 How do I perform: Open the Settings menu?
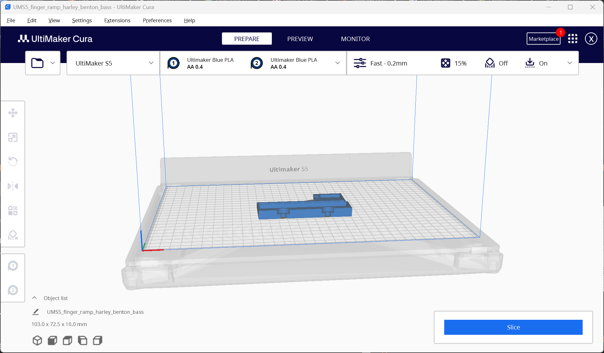pos(82,20)
